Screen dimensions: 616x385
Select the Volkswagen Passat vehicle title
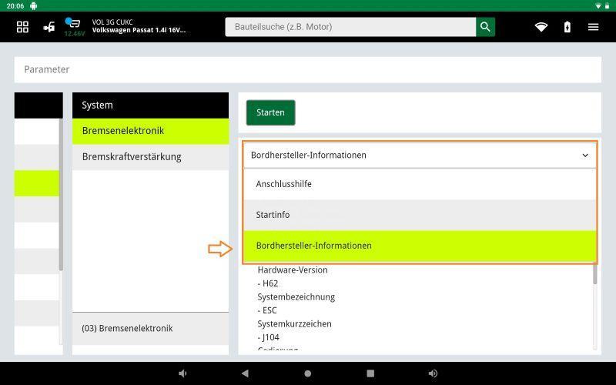(139, 30)
